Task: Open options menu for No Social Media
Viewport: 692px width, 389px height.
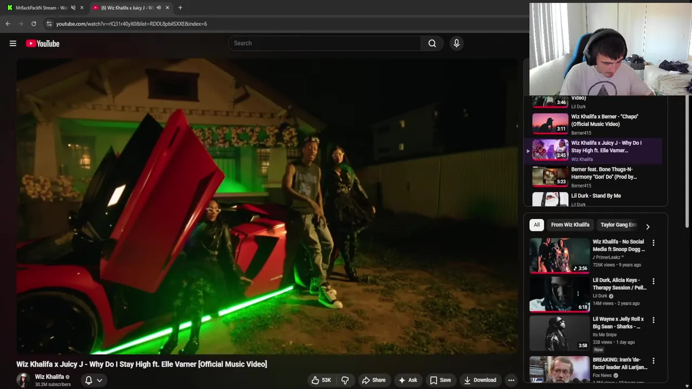Action: coord(653,243)
